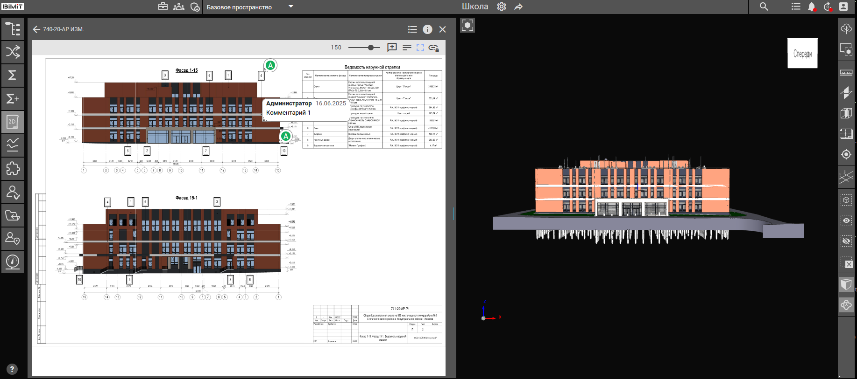Image resolution: width=857 pixels, height=379 pixels.
Task: Open the user account menu
Action: tap(843, 7)
